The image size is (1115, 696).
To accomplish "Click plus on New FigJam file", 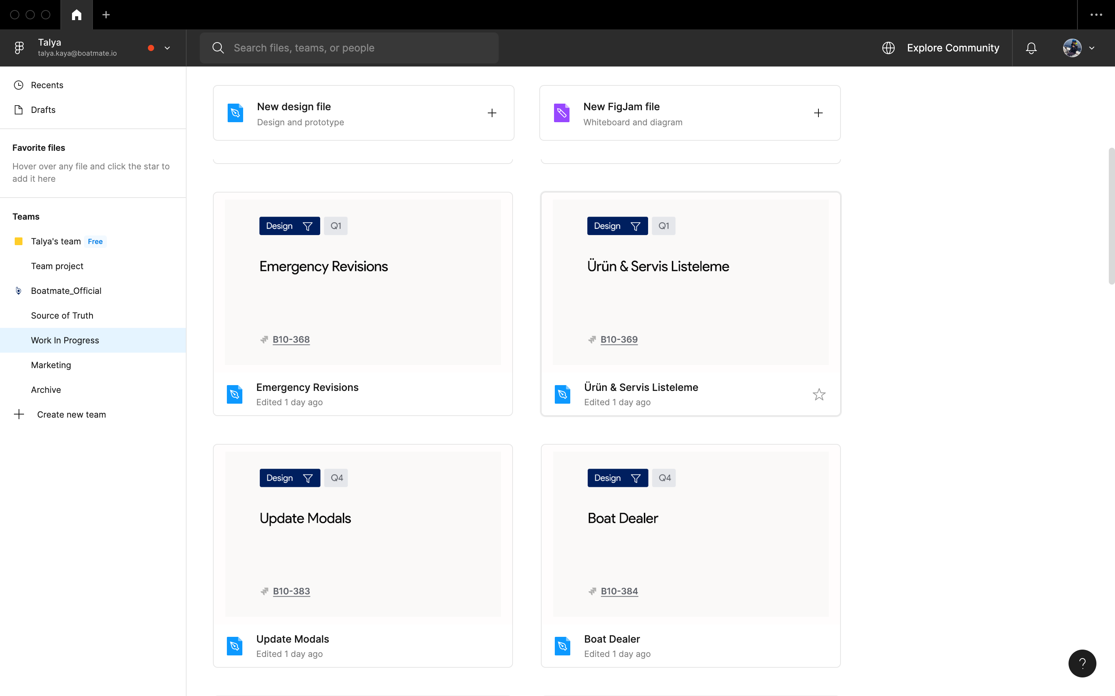I will [818, 113].
